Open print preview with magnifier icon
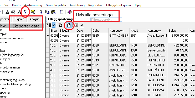The width and height of the screenshot is (195, 98). click(x=19, y=12)
